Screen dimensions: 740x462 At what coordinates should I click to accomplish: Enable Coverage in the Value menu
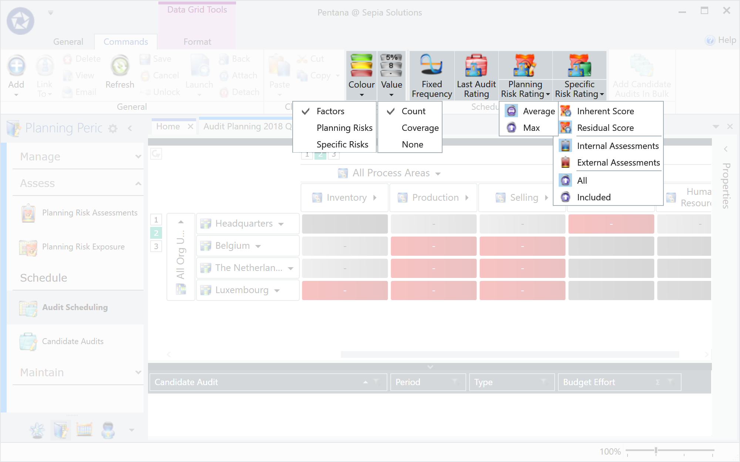coord(420,127)
